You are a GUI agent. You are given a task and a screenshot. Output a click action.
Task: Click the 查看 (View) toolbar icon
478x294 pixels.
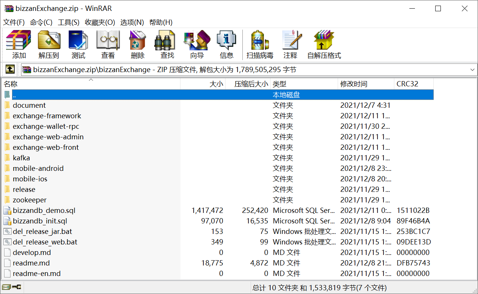pyautogui.click(x=108, y=40)
